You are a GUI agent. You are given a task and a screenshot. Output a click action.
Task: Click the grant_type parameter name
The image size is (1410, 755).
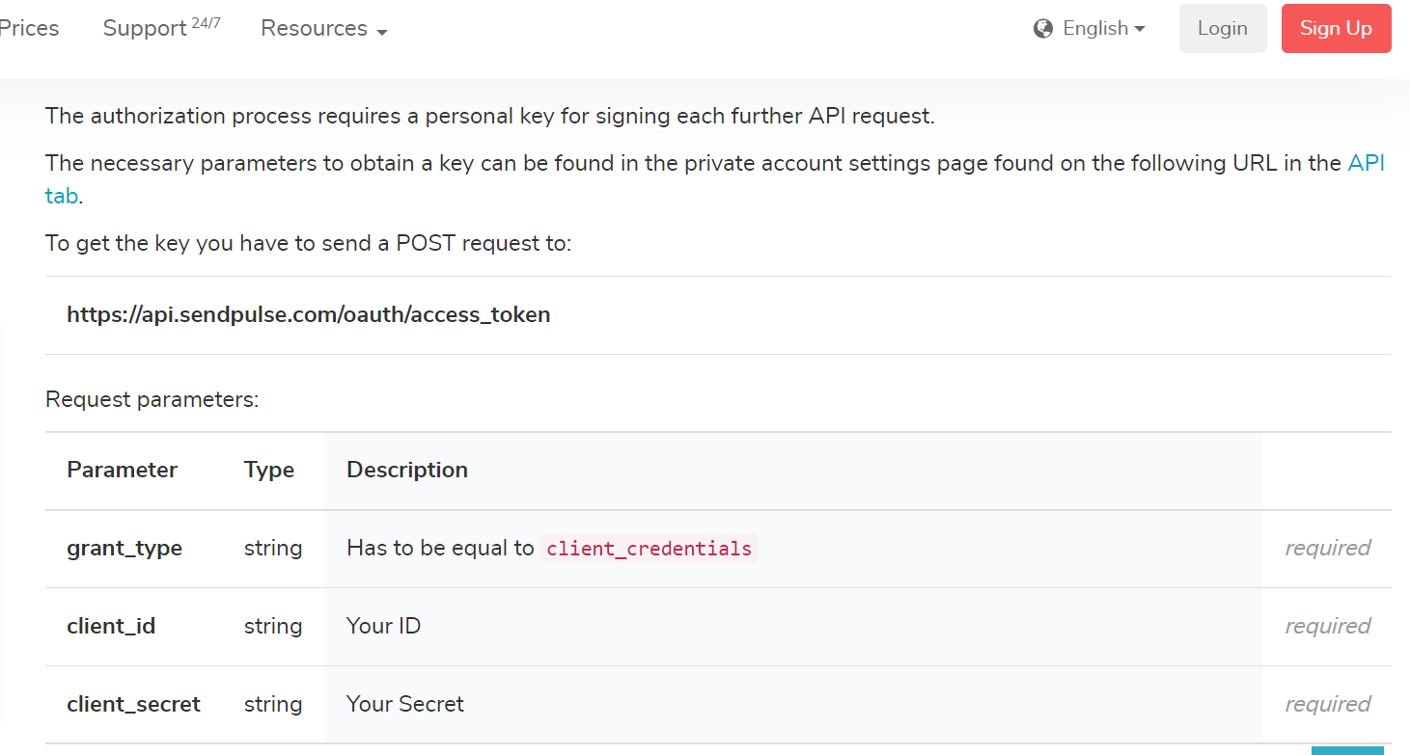coord(124,549)
